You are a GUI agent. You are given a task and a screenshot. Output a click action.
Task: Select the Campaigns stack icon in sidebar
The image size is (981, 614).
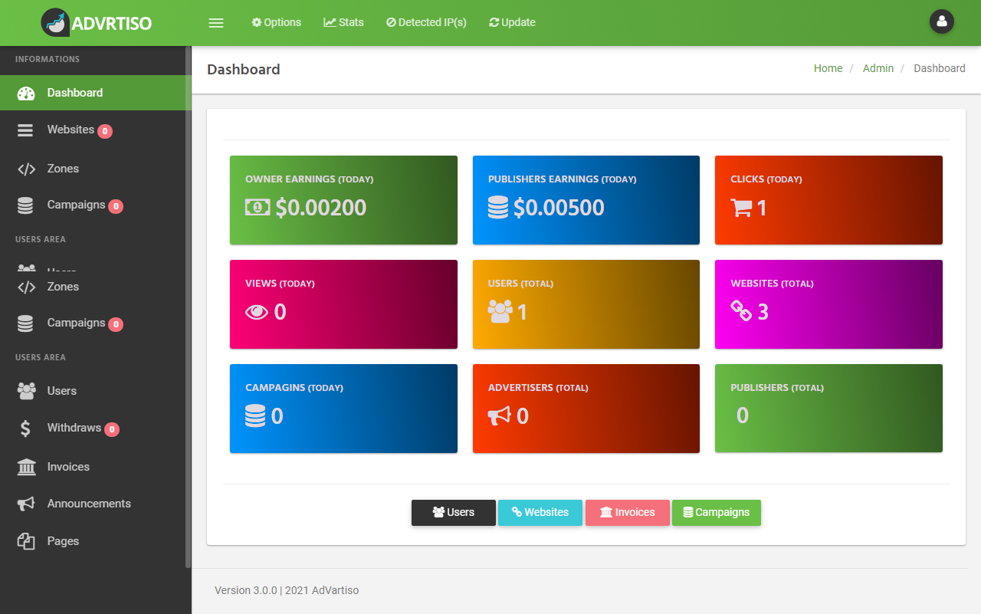[x=25, y=205]
